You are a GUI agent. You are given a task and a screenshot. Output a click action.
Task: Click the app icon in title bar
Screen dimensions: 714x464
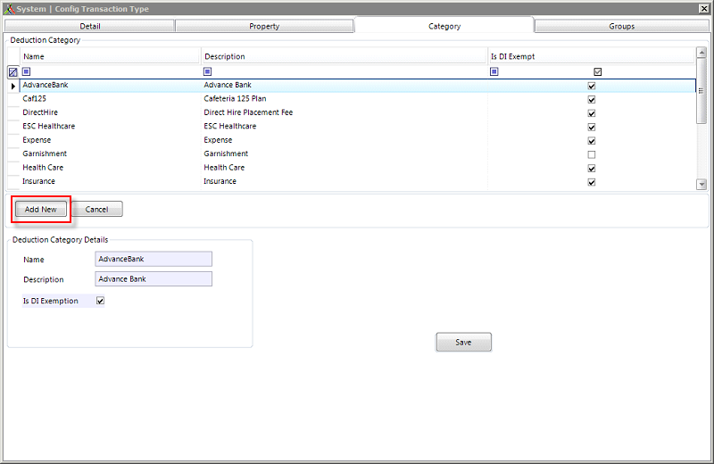[9, 9]
